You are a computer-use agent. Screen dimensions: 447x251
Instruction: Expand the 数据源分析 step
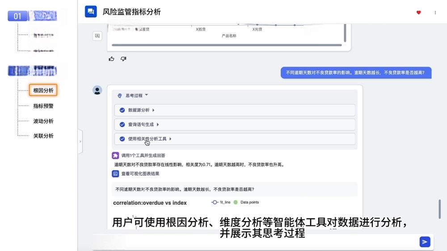153,110
